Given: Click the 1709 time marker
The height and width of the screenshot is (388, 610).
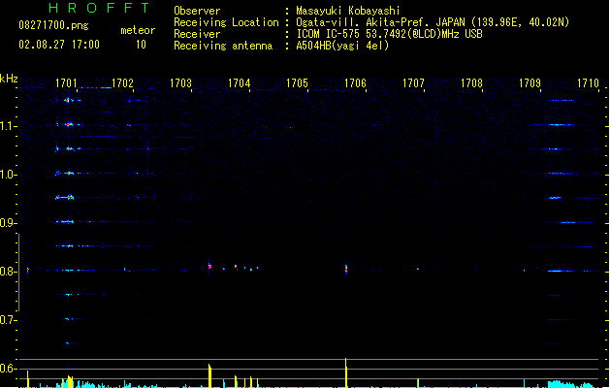Looking at the screenshot, I should coord(530,83).
